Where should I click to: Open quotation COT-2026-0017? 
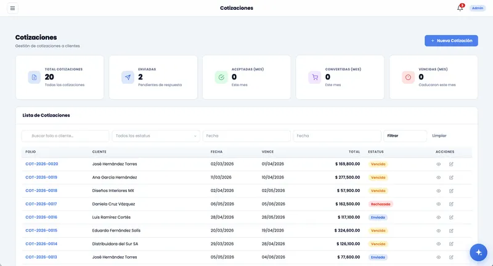[x=41, y=204]
